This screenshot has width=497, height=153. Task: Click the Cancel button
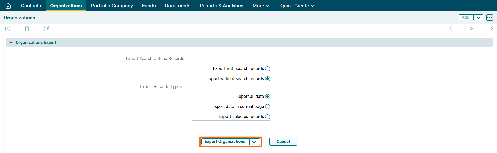pos(283,142)
